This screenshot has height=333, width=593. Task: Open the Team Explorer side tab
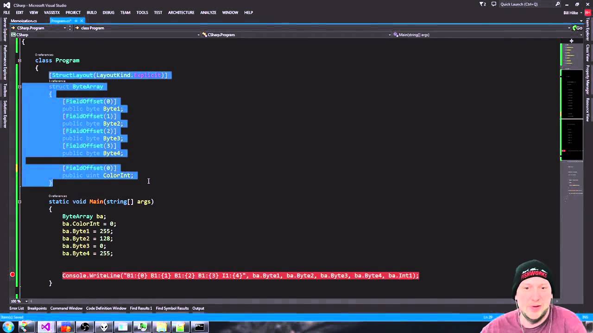[588, 30]
